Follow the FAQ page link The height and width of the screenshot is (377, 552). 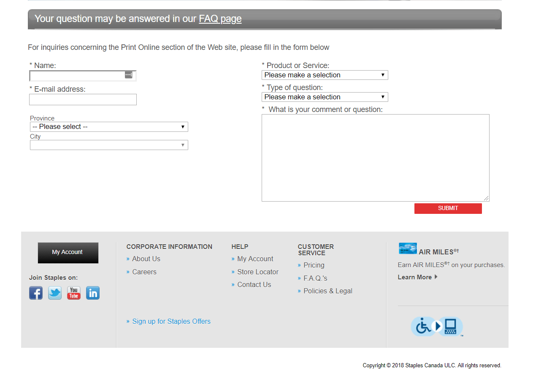click(x=220, y=19)
